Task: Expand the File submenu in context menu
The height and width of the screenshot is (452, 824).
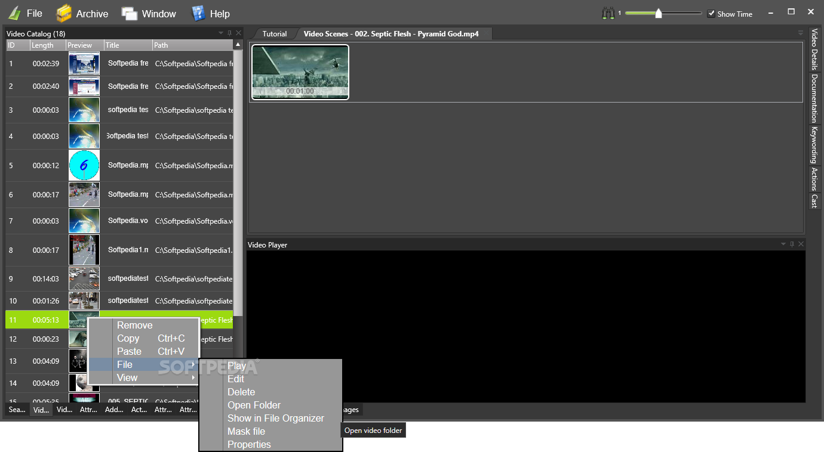Action: (x=143, y=364)
